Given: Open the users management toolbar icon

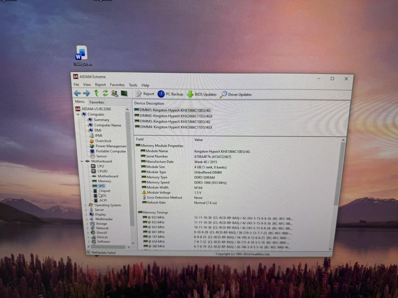Looking at the screenshot, I should tap(114, 94).
